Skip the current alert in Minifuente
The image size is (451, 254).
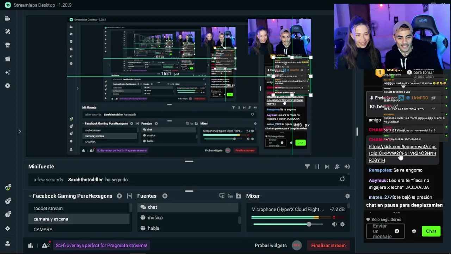pos(327,167)
